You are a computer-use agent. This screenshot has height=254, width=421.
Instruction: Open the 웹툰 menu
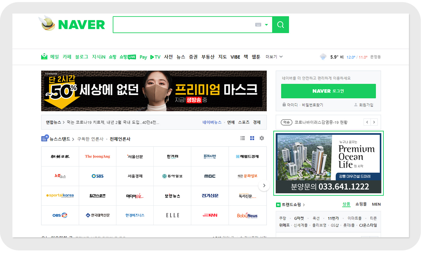point(256,57)
